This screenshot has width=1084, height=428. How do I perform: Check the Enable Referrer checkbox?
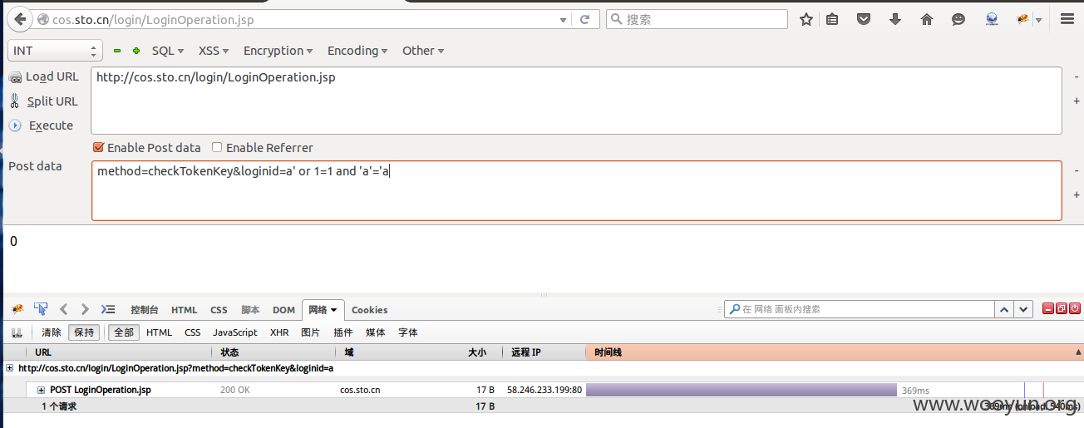tap(217, 148)
